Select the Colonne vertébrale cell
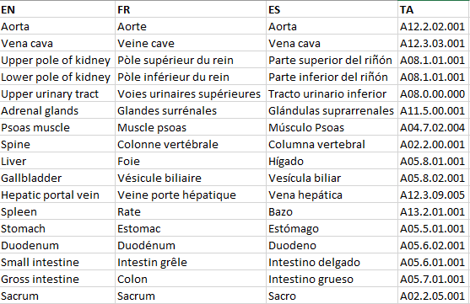Image resolution: width=470 pixels, height=304 pixels. [x=191, y=145]
